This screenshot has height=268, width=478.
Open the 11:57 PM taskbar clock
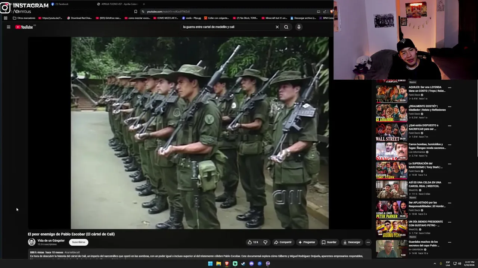point(470,264)
